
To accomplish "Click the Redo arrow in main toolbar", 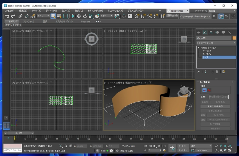I will point(13,16).
